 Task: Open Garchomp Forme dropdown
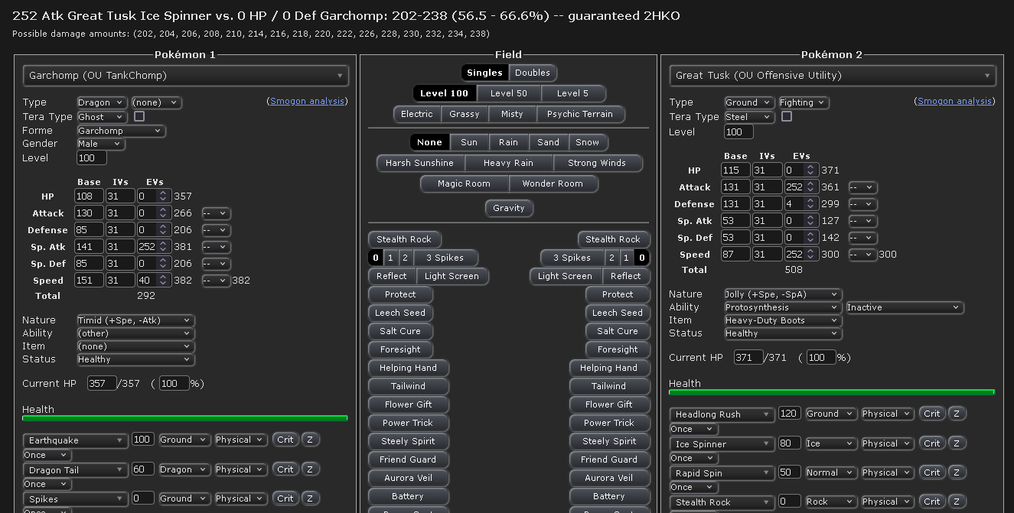(x=121, y=131)
